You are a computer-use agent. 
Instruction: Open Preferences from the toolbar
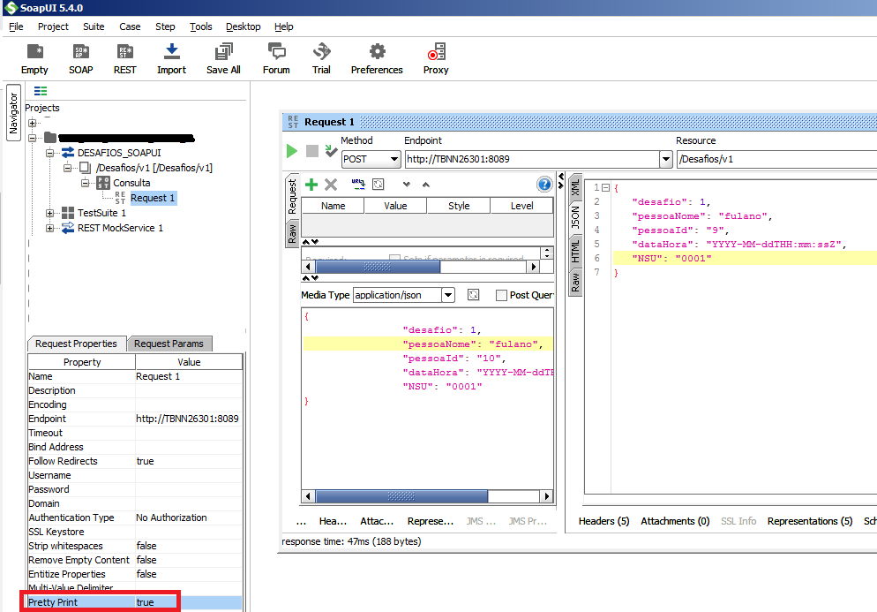click(x=377, y=58)
